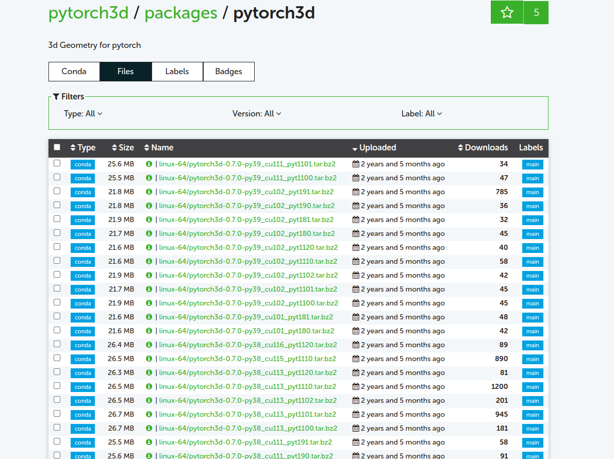Screen dimensions: 614x459
Task: Click the star count button showing 5
Action: click(x=536, y=12)
